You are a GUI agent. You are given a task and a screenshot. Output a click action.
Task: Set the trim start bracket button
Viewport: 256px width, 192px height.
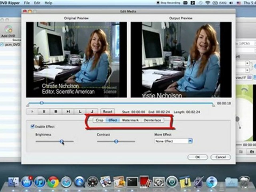click(x=80, y=112)
